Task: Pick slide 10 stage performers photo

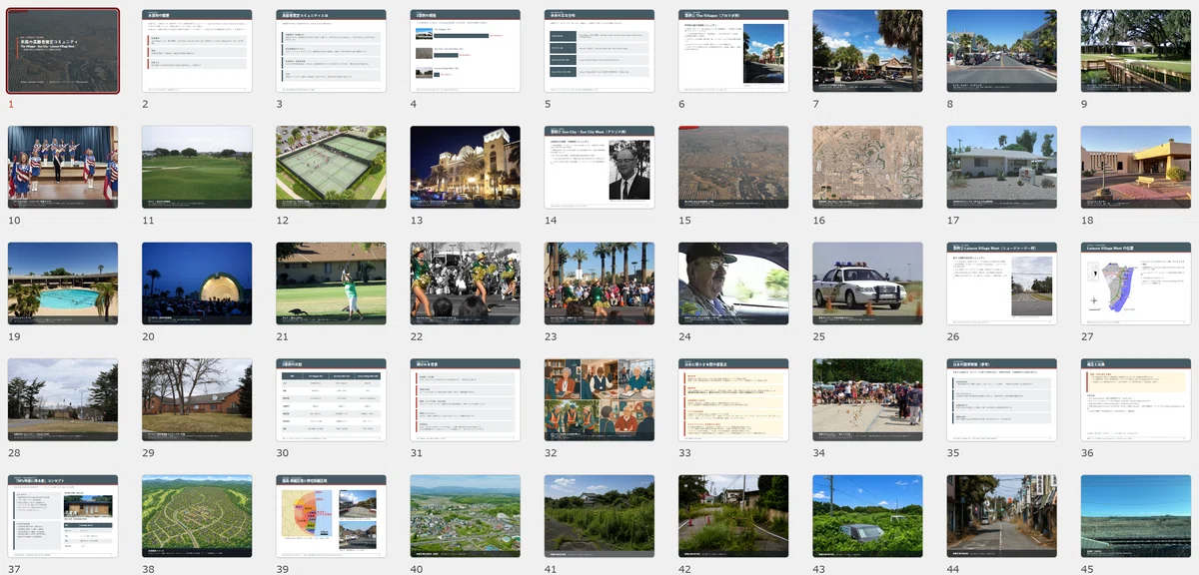Action: [x=63, y=167]
